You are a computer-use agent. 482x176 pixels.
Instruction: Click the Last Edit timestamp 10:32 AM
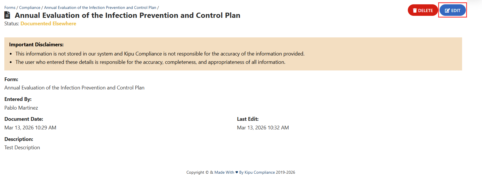click(263, 128)
